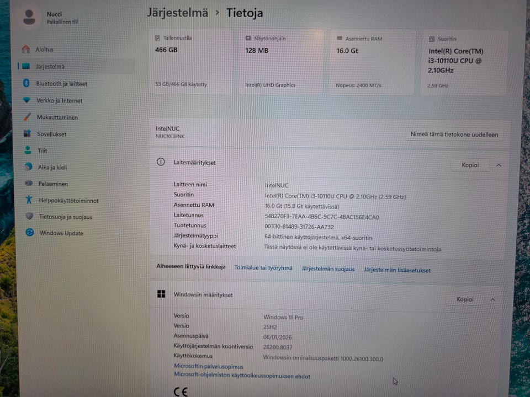Click the Tallennustila storage icon
The height and width of the screenshot is (397, 530).
(x=157, y=38)
